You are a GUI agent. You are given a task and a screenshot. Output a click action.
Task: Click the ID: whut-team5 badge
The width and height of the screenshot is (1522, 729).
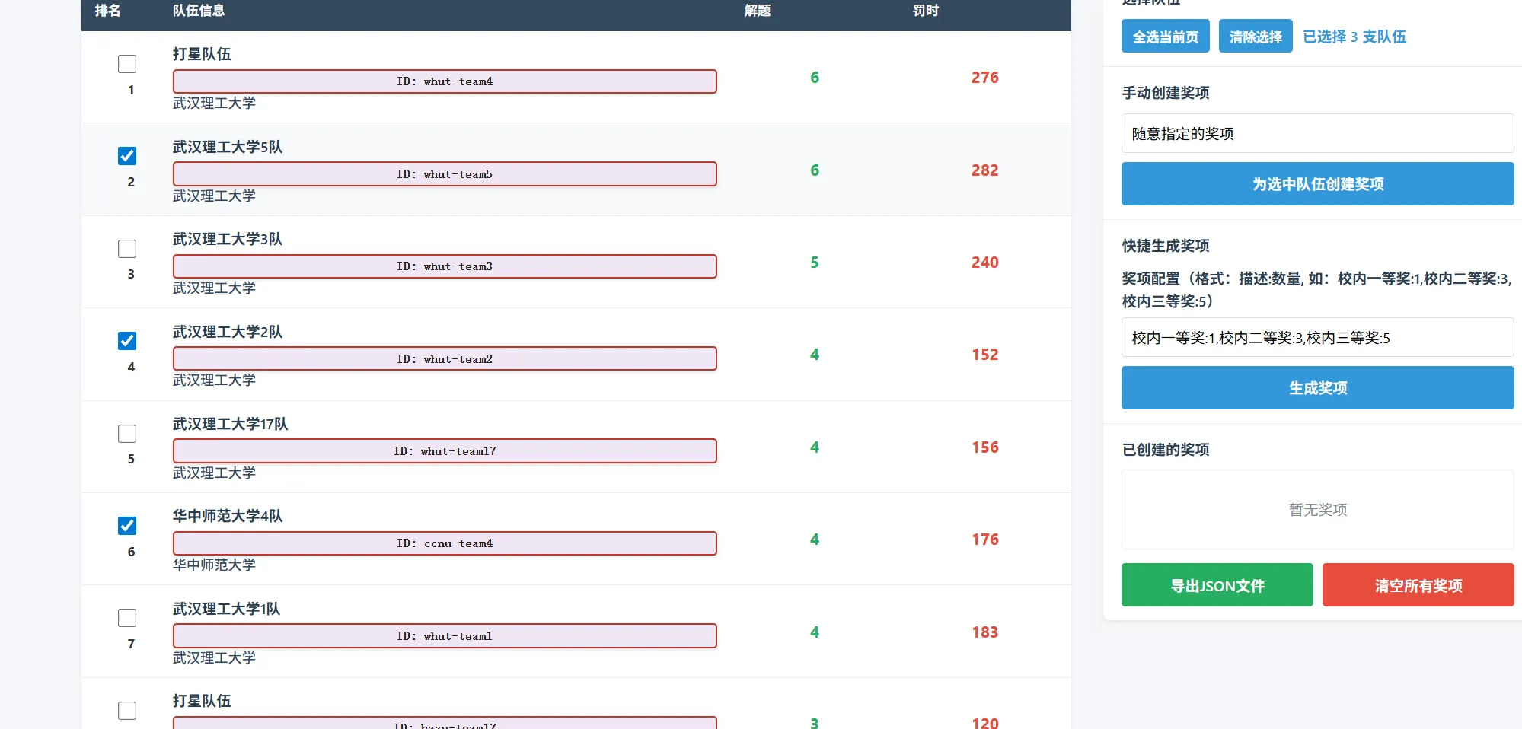(445, 174)
